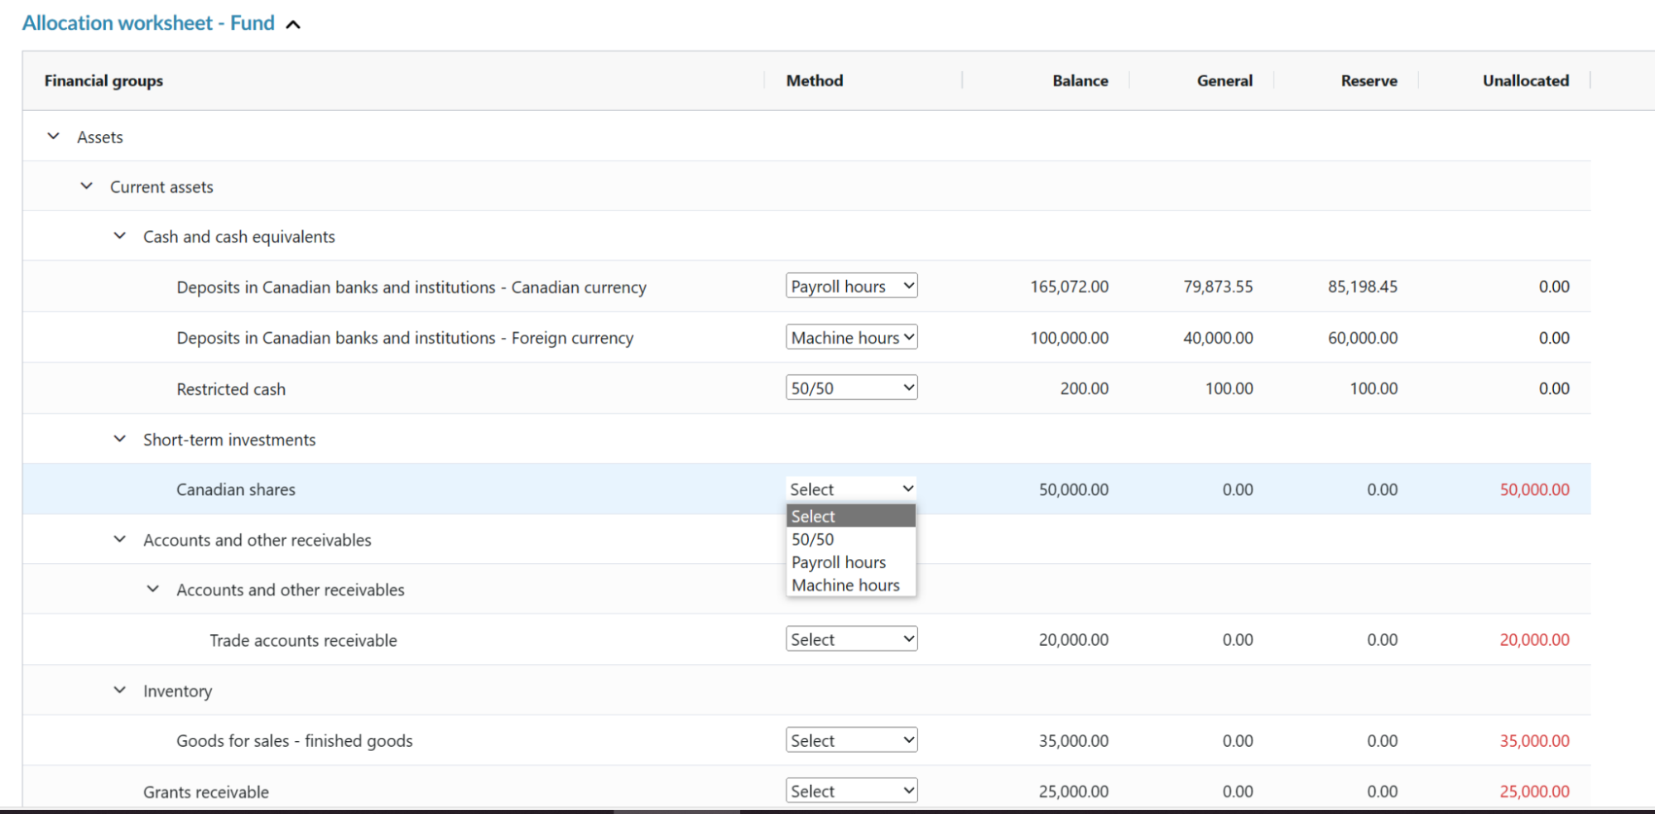Collapse the Short-term investments group
1655x814 pixels.
pos(120,439)
